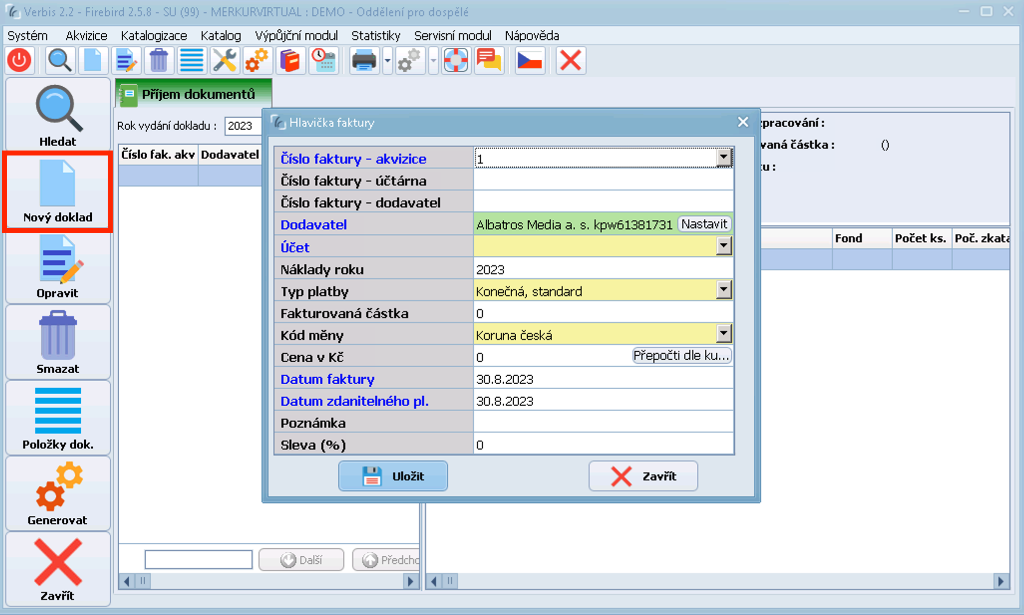Click the Číslo faktury - účtárna field

[603, 180]
